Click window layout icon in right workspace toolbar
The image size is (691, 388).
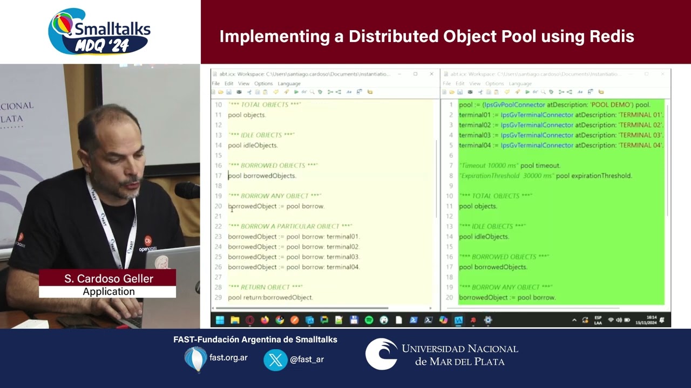pos(590,92)
